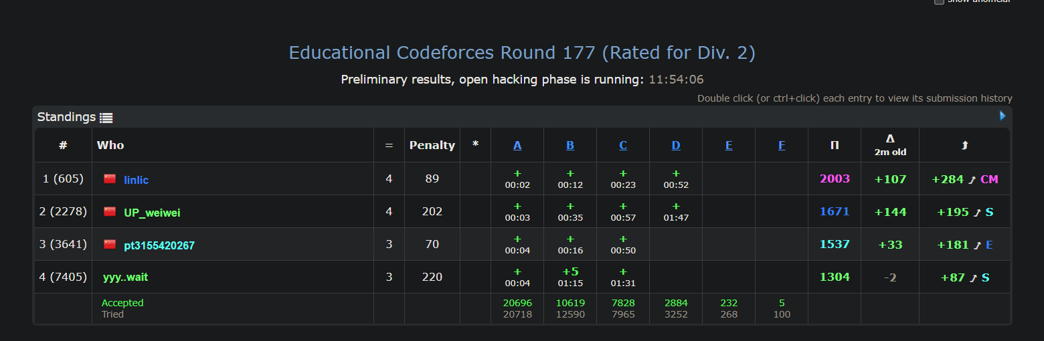The image size is (1044, 341).
Task: Click linlic's delta +107
Action: (x=890, y=179)
